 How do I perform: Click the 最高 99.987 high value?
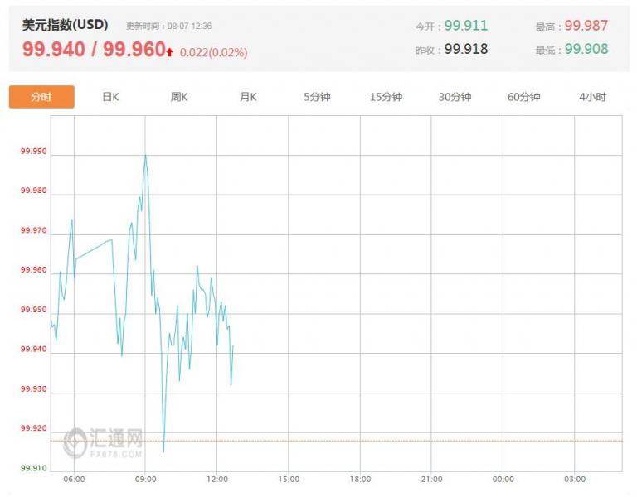[586, 26]
